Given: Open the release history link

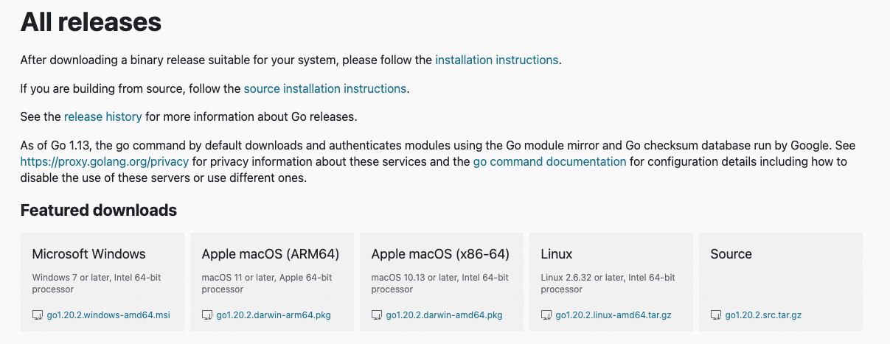Looking at the screenshot, I should click(x=103, y=116).
